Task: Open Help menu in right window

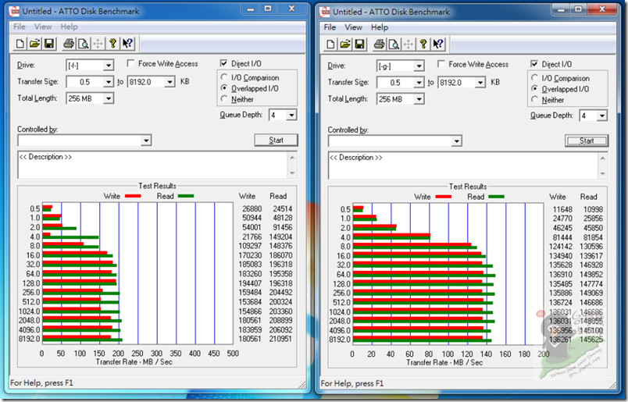Action: (x=380, y=27)
